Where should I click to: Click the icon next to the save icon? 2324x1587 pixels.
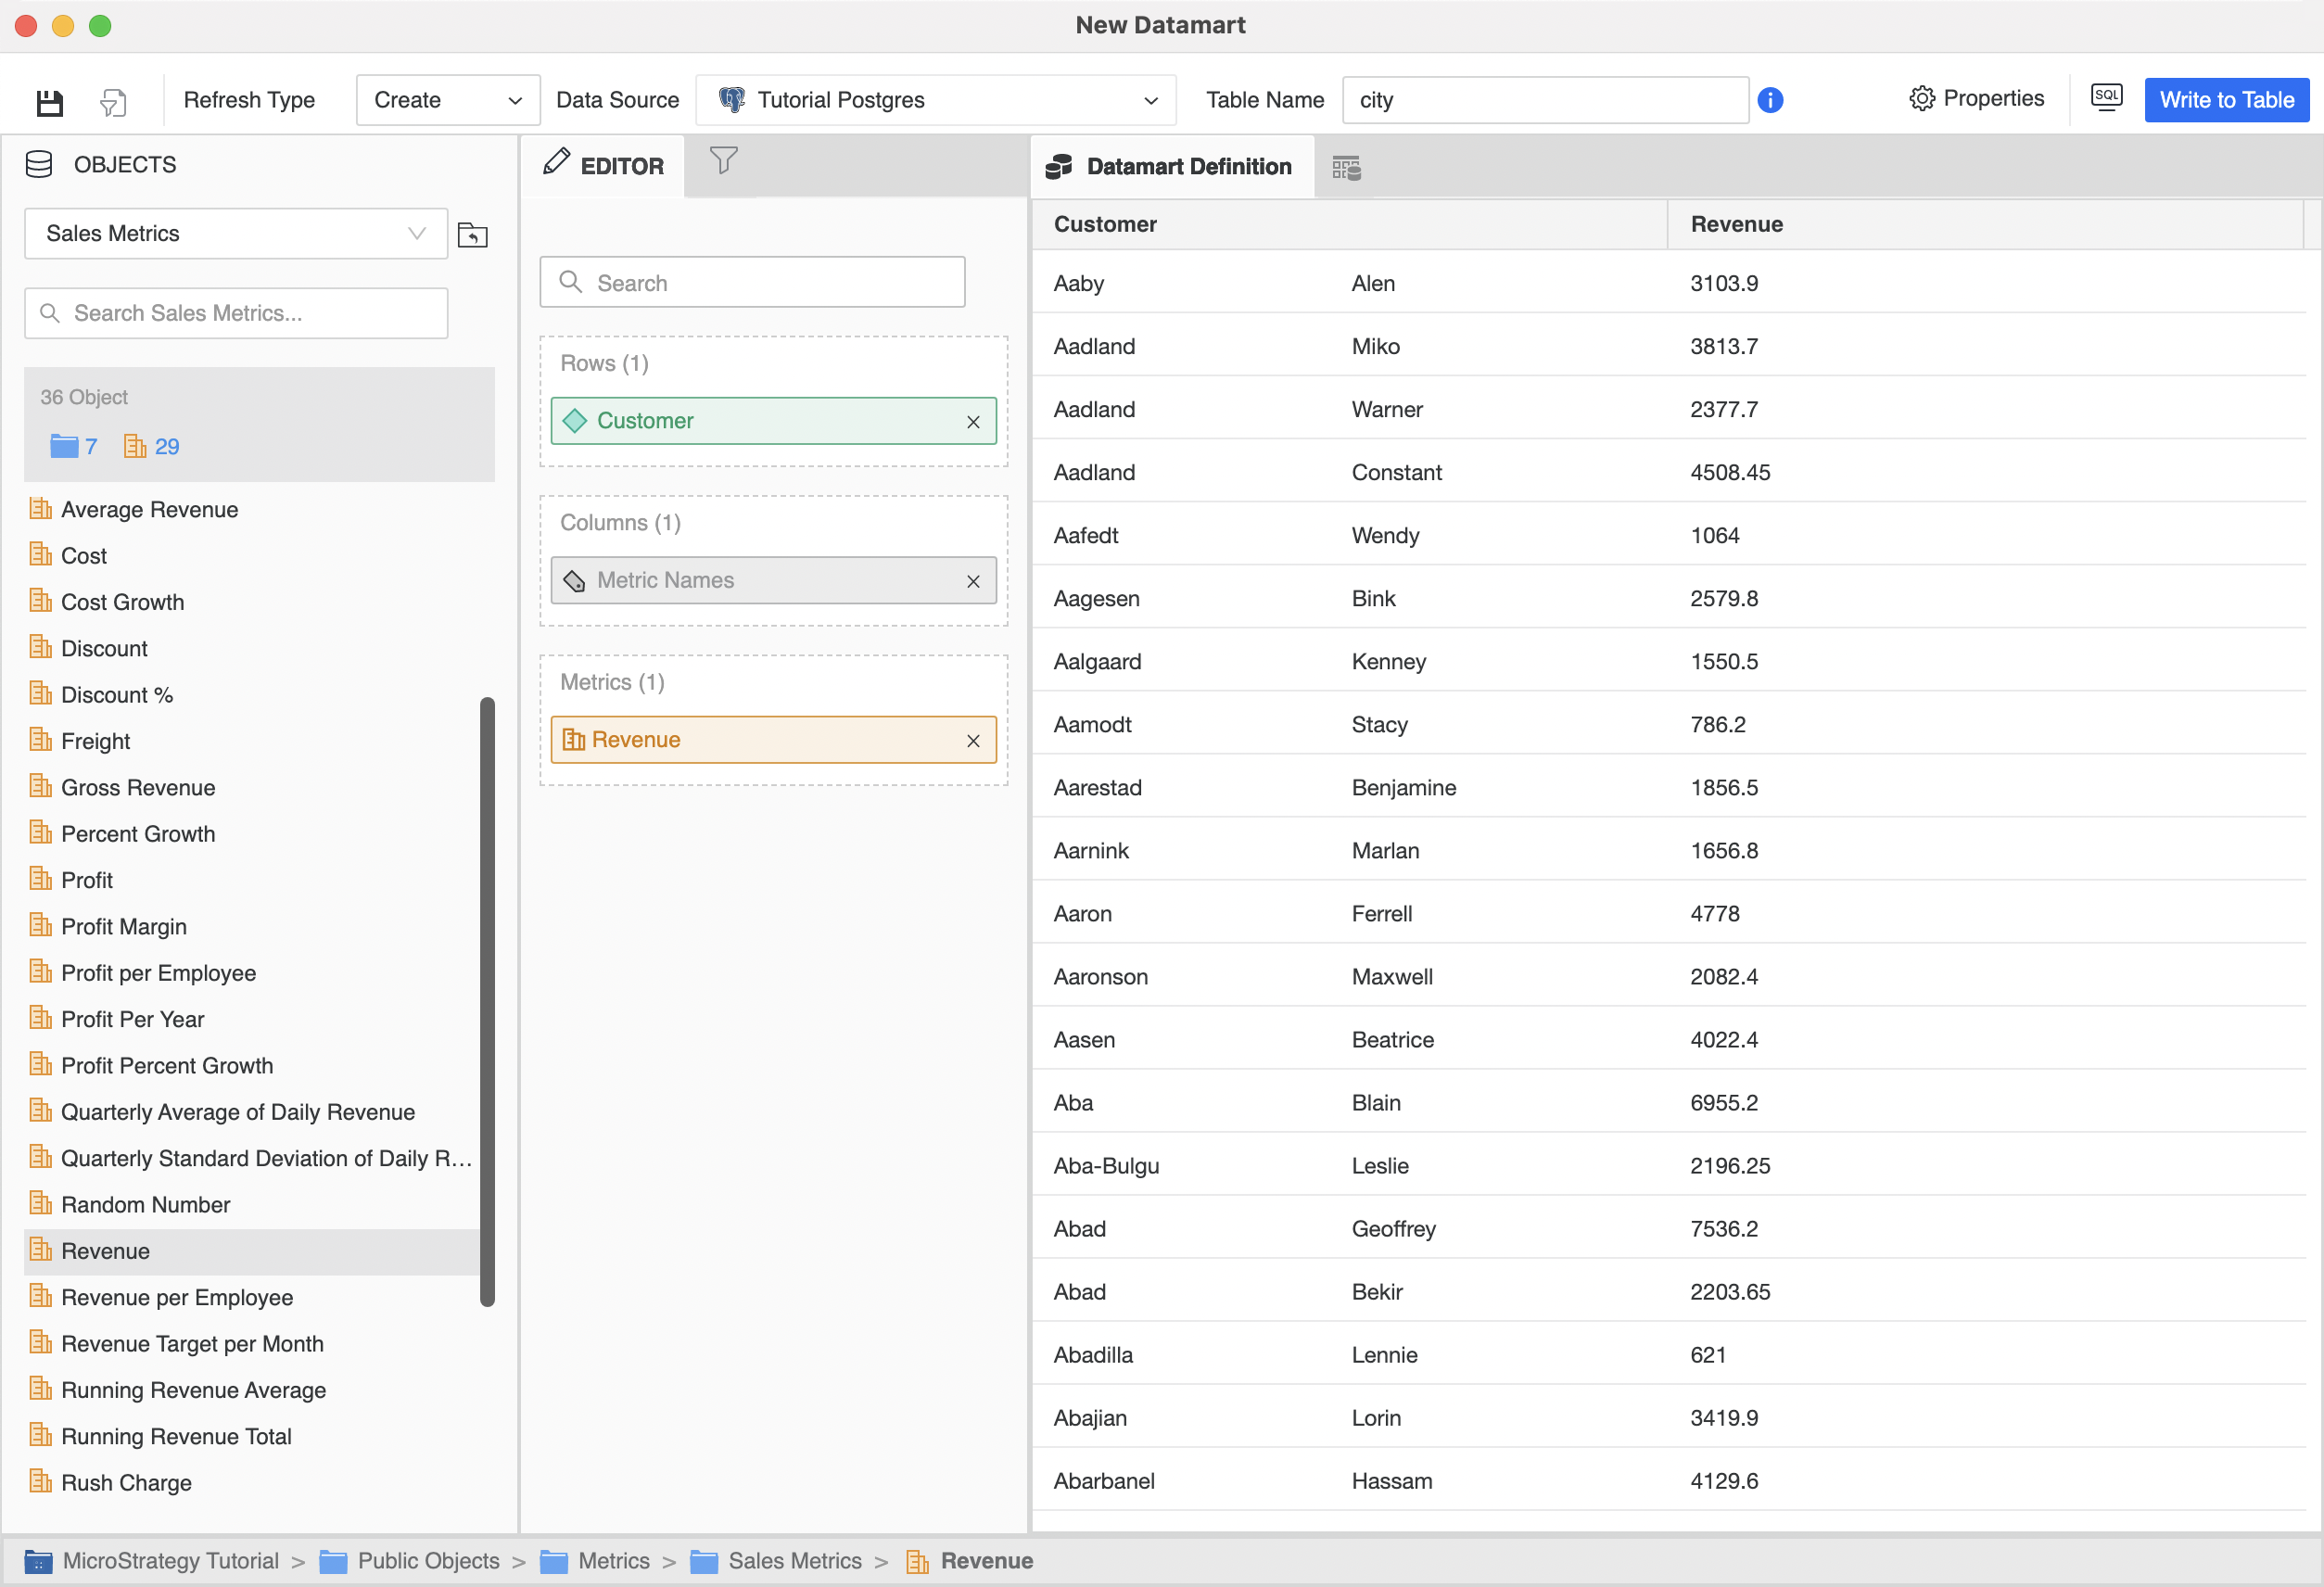[x=113, y=101]
